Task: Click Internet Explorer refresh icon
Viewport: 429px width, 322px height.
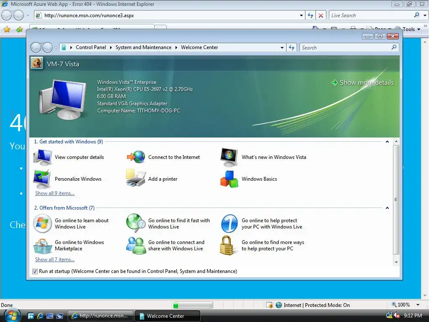Action: 310,16
